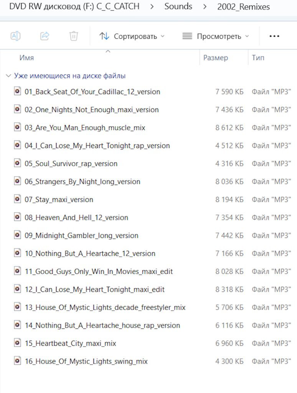Expand the chevron after C_C_CATCH breadcrumb
This screenshot has width=297, height=393.
tap(152, 7)
